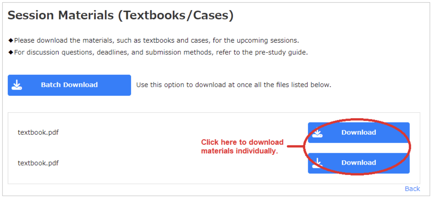Click the instruction line about upcoming sessions

(x=156, y=41)
